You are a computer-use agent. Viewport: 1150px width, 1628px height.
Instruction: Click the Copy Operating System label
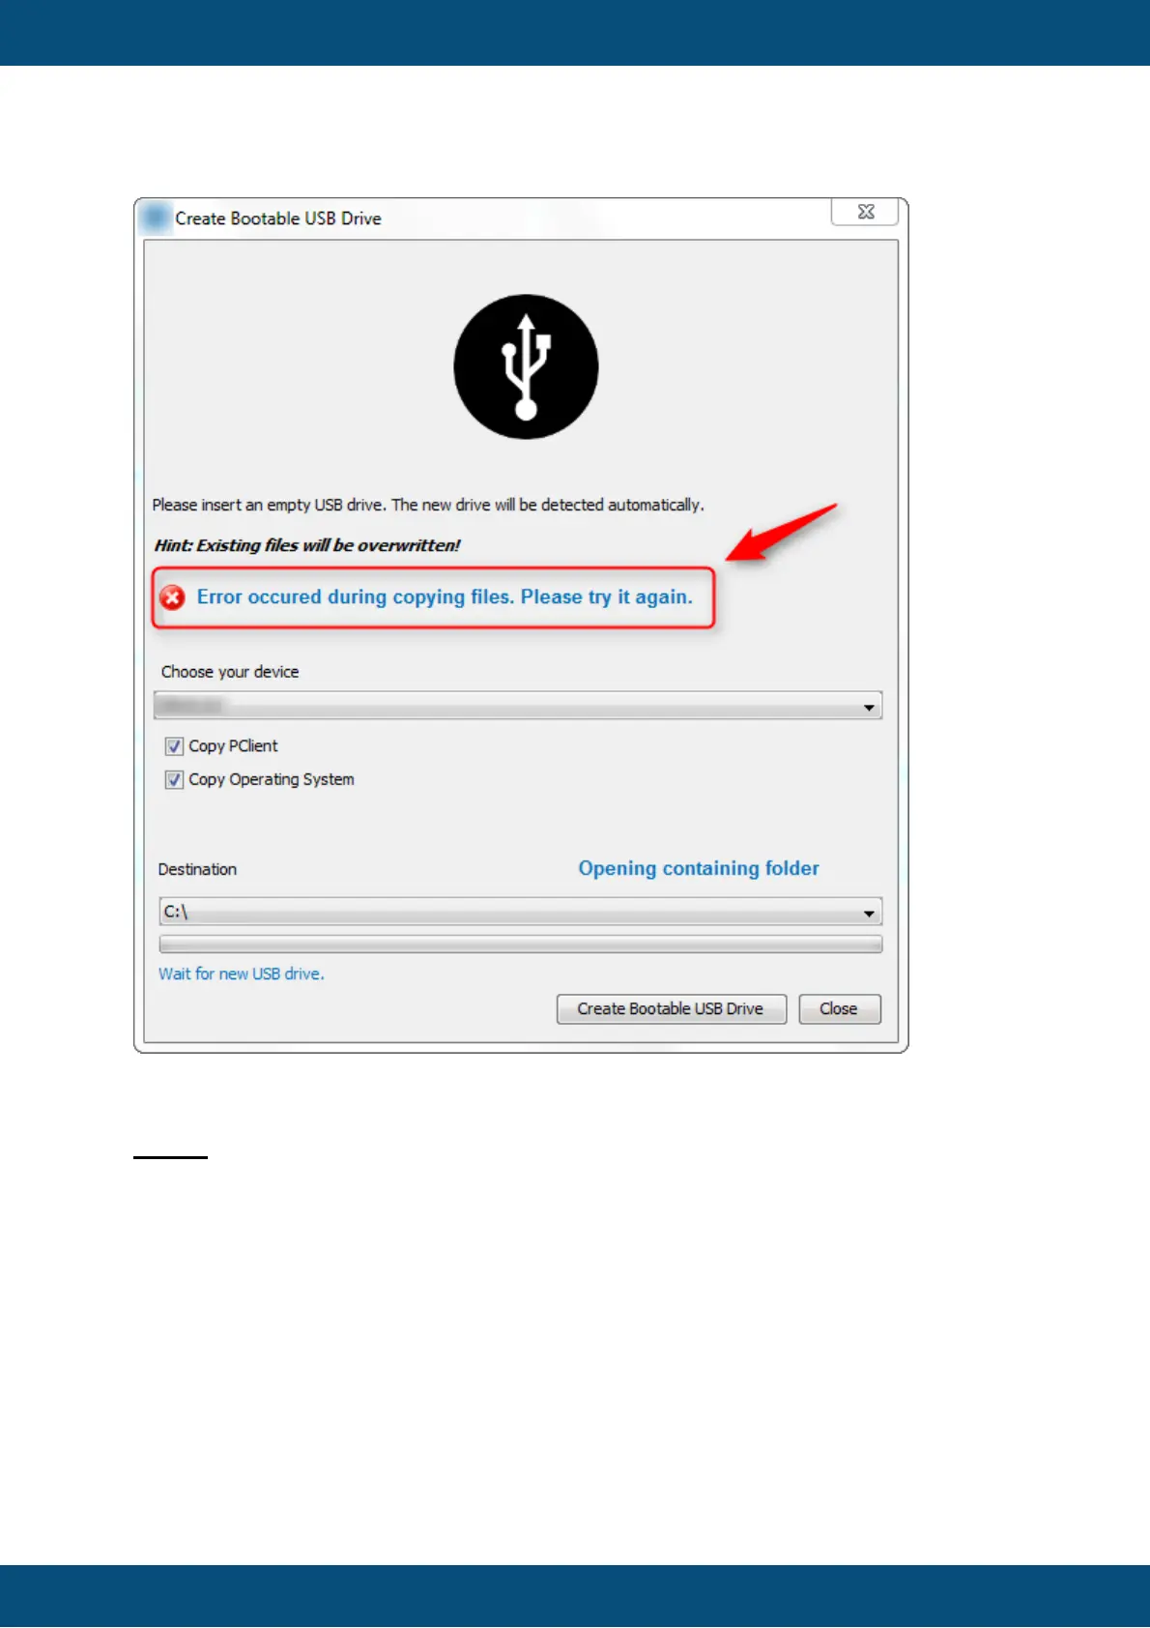click(x=272, y=779)
